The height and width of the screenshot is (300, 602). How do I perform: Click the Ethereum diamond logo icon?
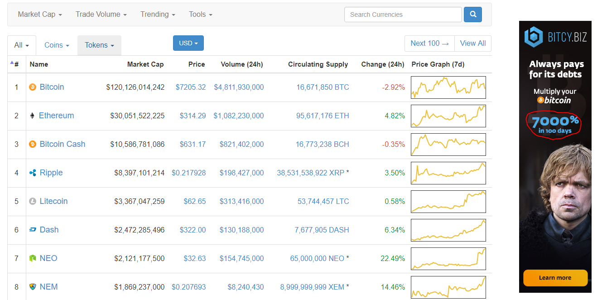tap(32, 116)
